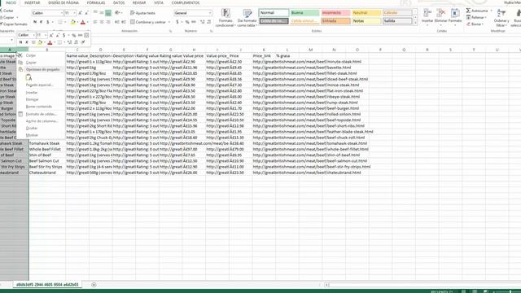Click the ribbon currency format dollar icon
The image size is (521, 293).
point(177,22)
